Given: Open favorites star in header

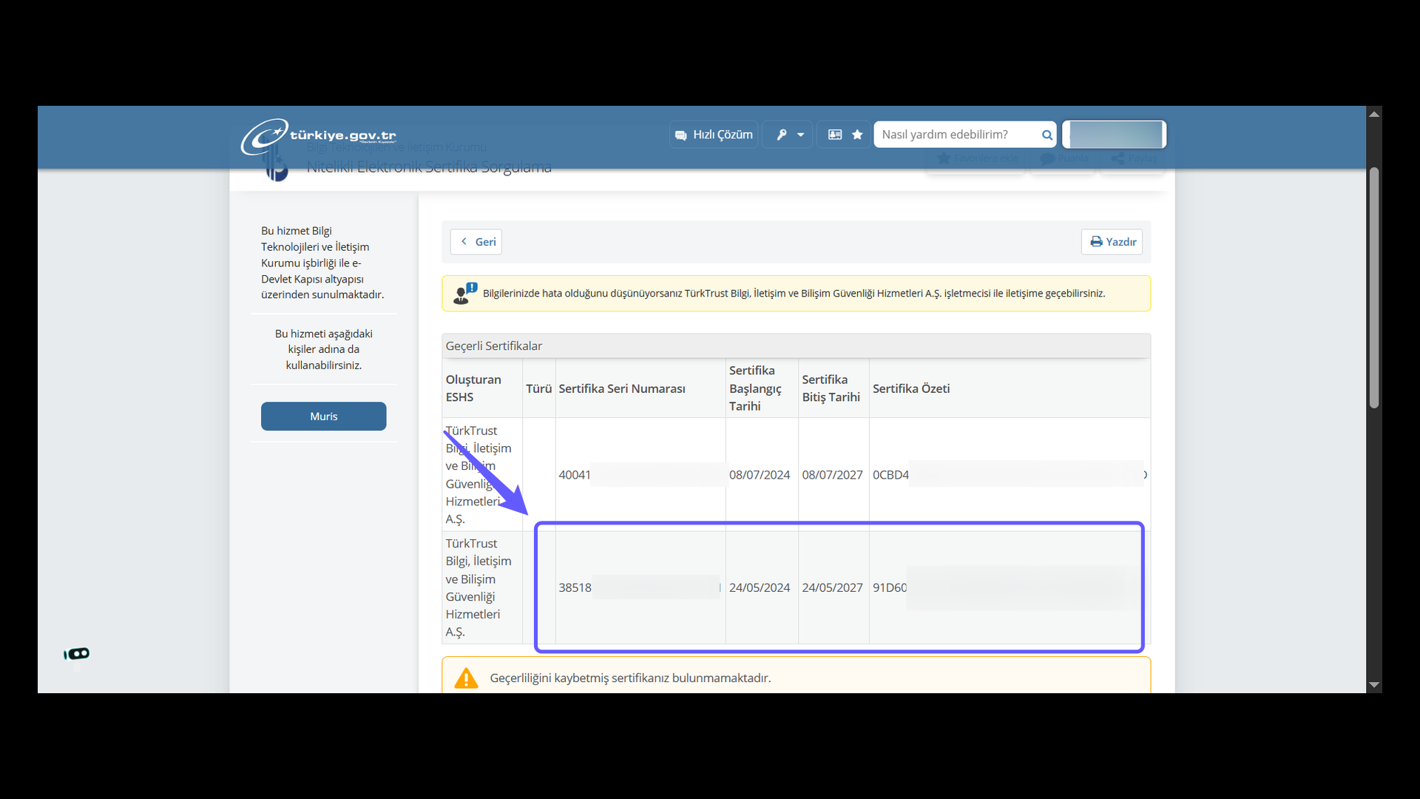Looking at the screenshot, I should (857, 135).
